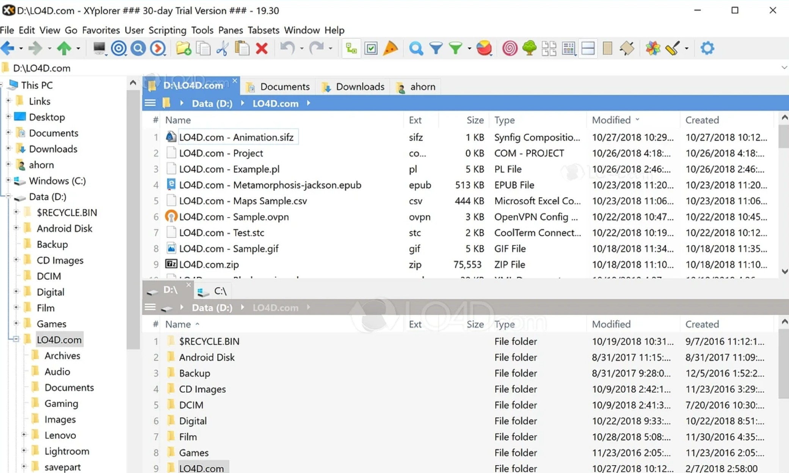789x473 pixels.
Task: Go back with the blue arrow
Action: click(8, 48)
